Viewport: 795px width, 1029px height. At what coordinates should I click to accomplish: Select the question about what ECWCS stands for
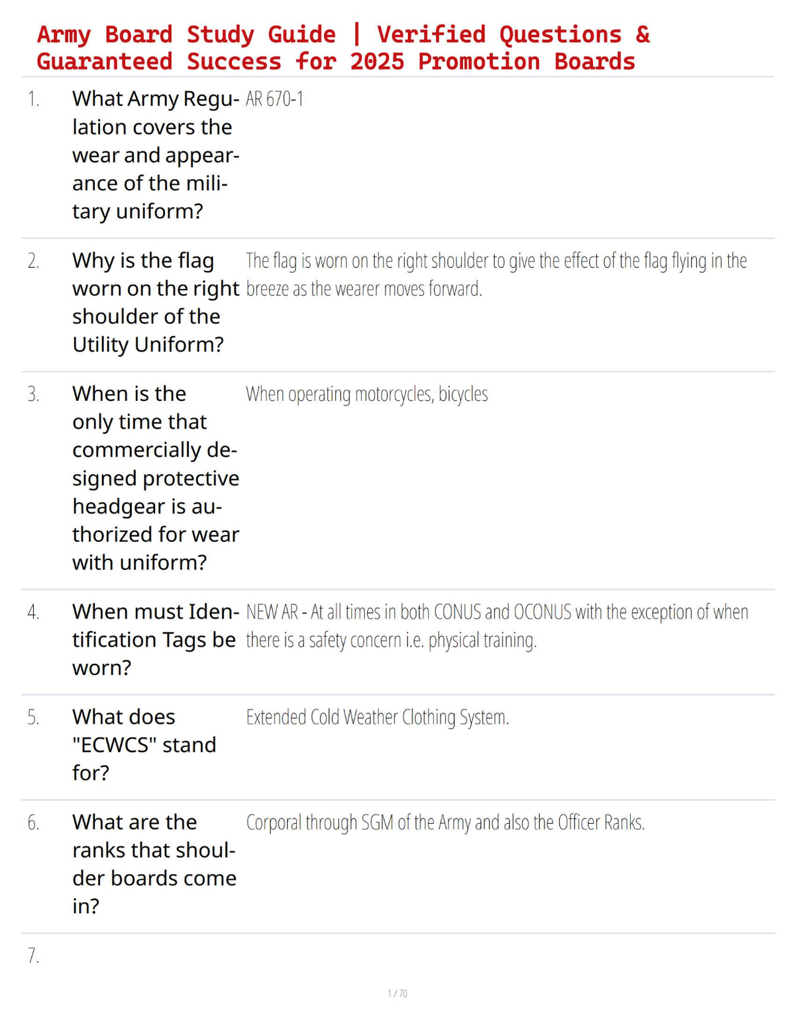point(144,745)
